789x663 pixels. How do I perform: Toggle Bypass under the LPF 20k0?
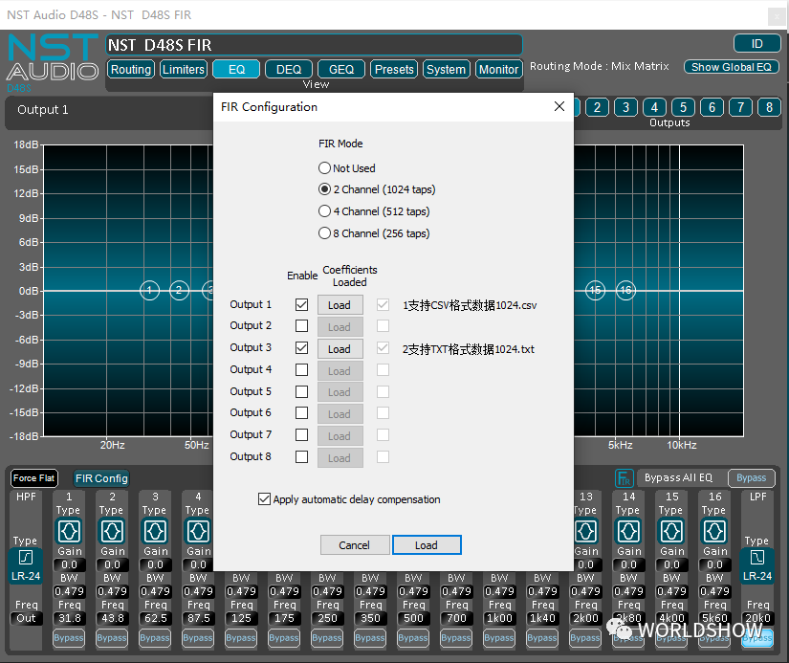point(757,638)
